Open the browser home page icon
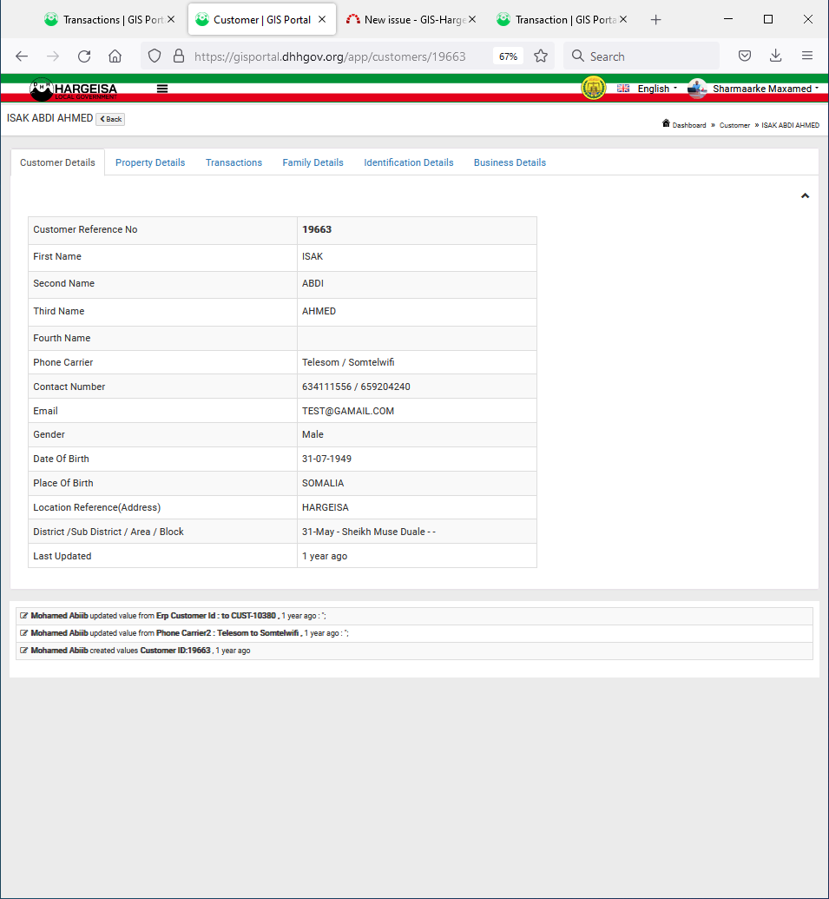 click(115, 56)
